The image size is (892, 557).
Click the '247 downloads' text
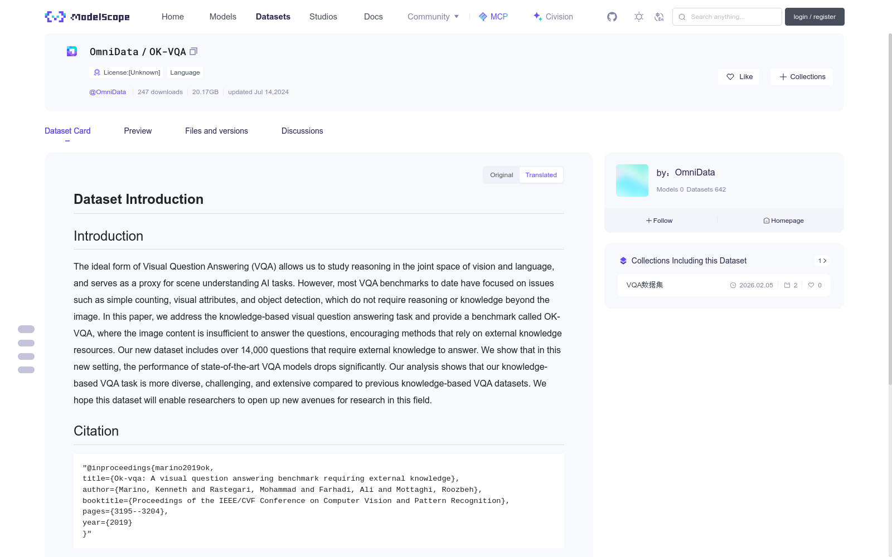click(160, 92)
